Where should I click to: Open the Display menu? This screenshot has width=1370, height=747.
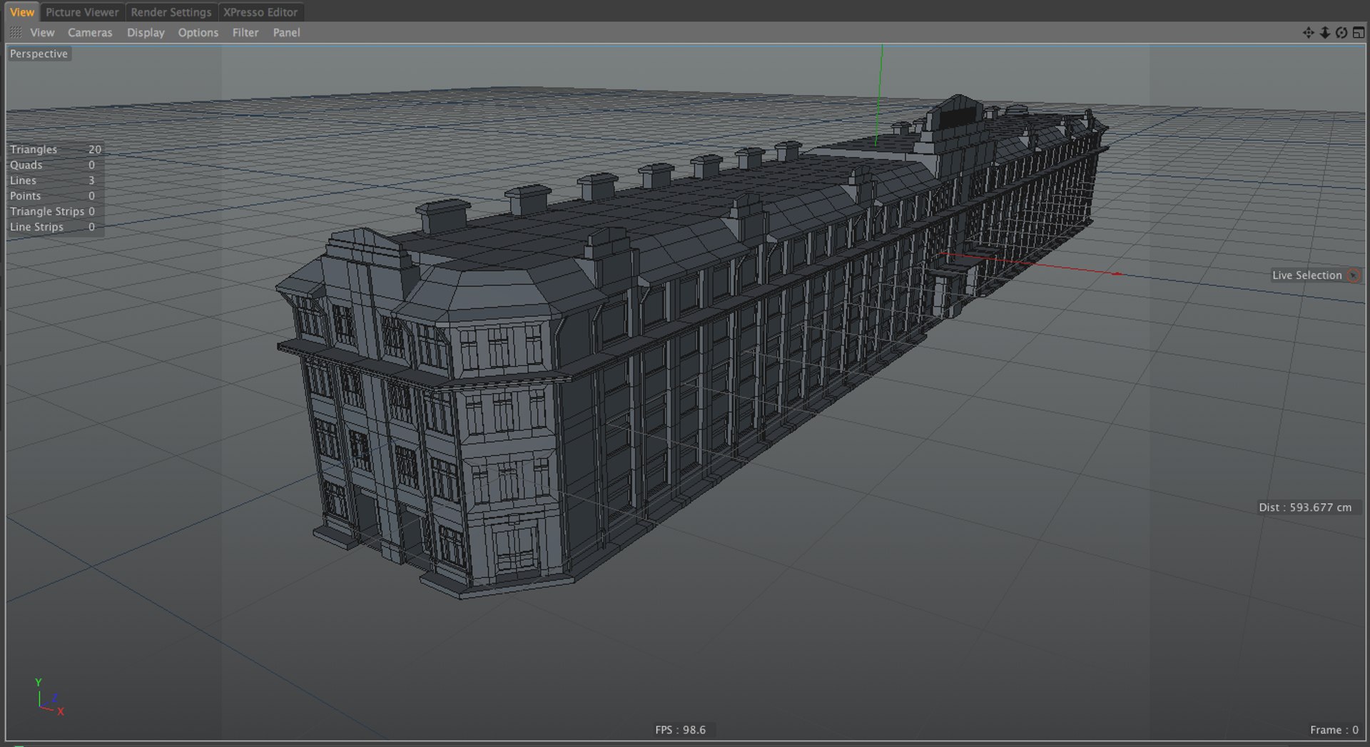146,33
